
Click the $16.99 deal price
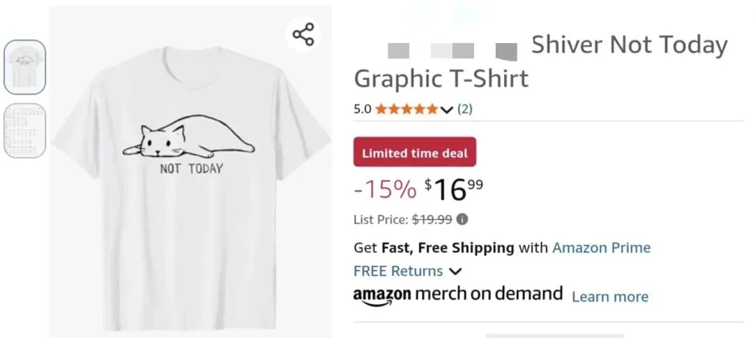(454, 189)
